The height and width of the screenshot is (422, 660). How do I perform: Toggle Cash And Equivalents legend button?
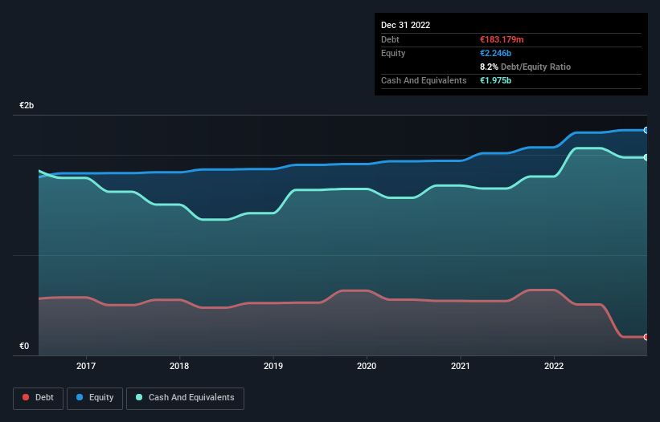[x=185, y=398]
